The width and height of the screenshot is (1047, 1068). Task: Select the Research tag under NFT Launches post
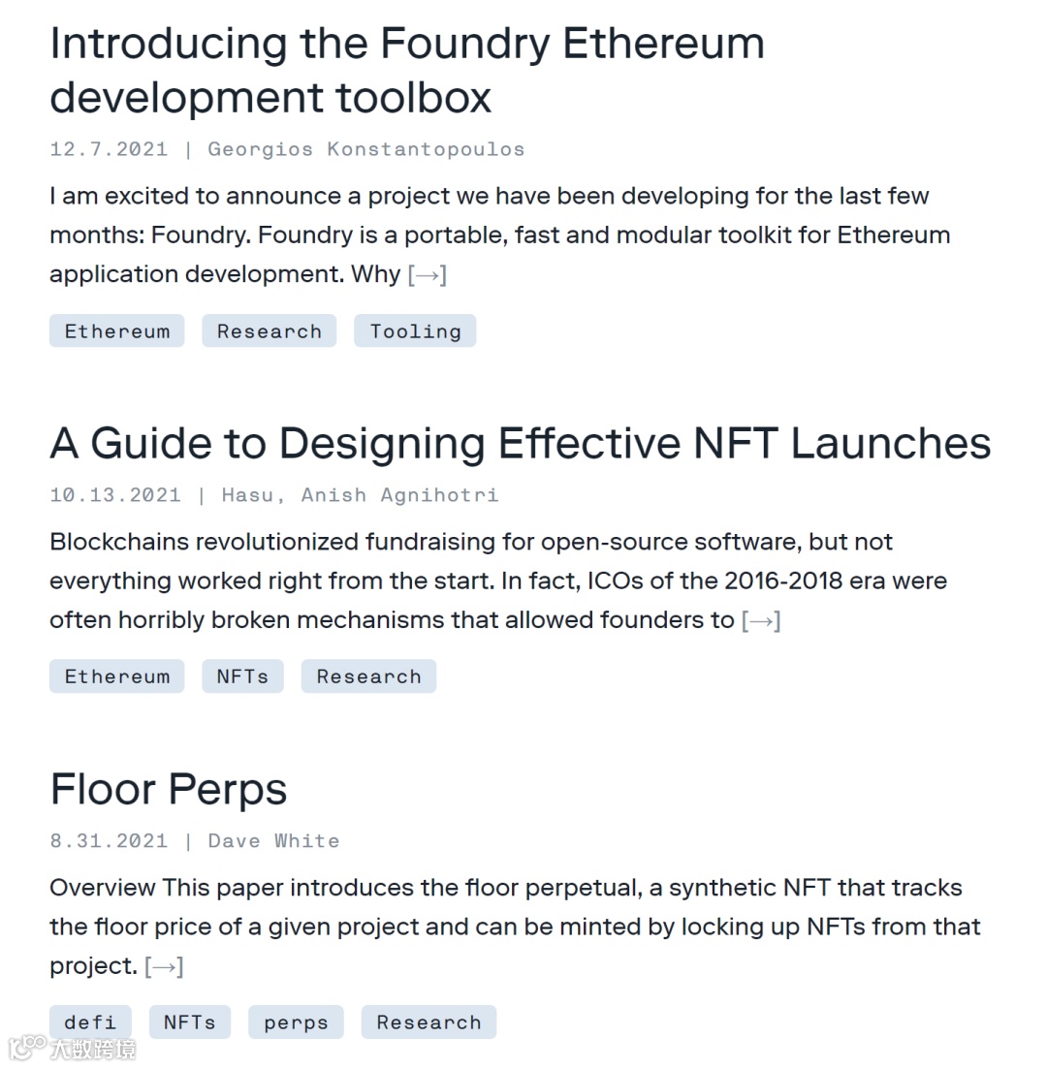pyautogui.click(x=368, y=676)
